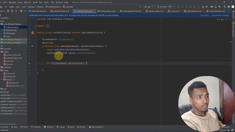The width and height of the screenshot is (235, 132).
Task: Open Project panel settings gear
Action: 21,11
